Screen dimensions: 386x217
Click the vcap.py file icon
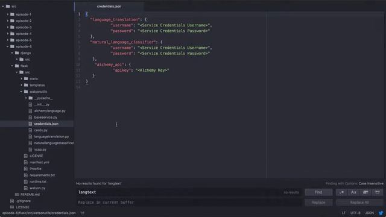[31, 149]
